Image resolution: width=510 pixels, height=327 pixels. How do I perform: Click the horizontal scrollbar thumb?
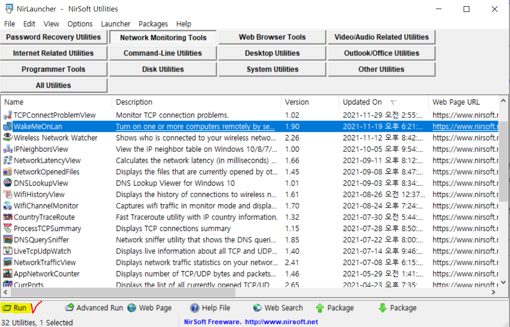coord(123,292)
